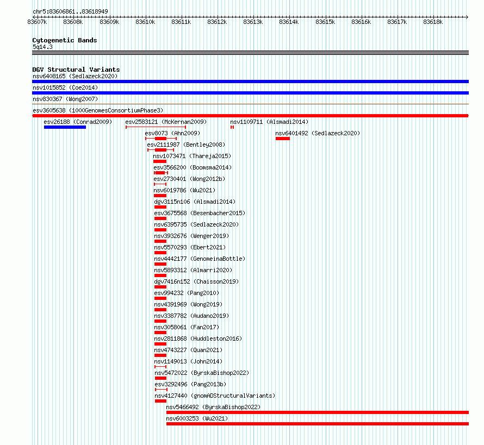Open nsv6395735 (Sedlazeck2020) variant
Viewport: 484px width, 445px height.
tap(196, 224)
